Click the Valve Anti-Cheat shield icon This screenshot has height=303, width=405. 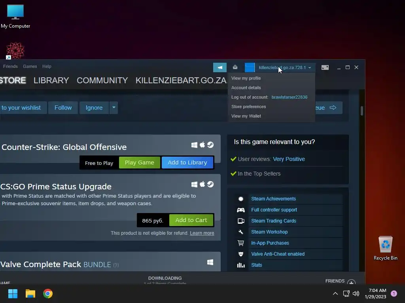coord(241,254)
